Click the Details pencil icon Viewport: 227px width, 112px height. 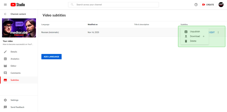(5, 52)
